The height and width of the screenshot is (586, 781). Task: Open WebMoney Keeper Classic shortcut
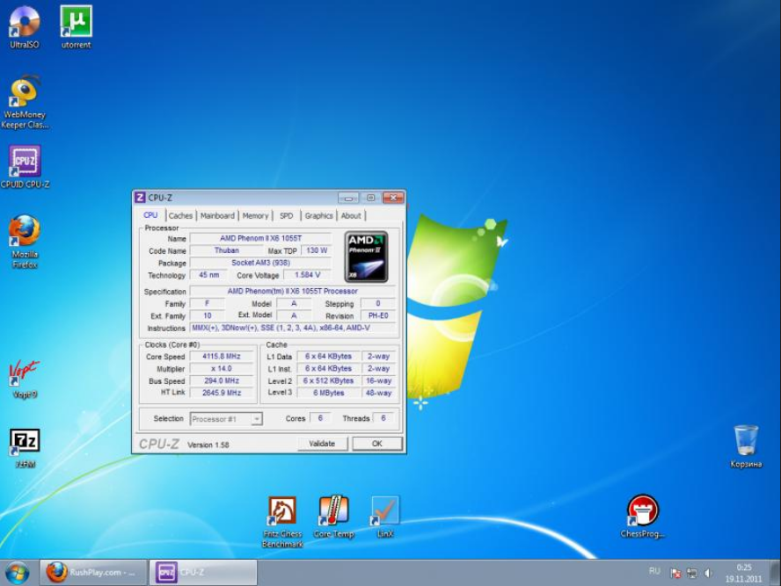(x=25, y=103)
